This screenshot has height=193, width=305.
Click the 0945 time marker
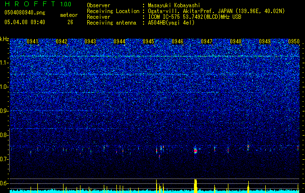tap(148, 41)
